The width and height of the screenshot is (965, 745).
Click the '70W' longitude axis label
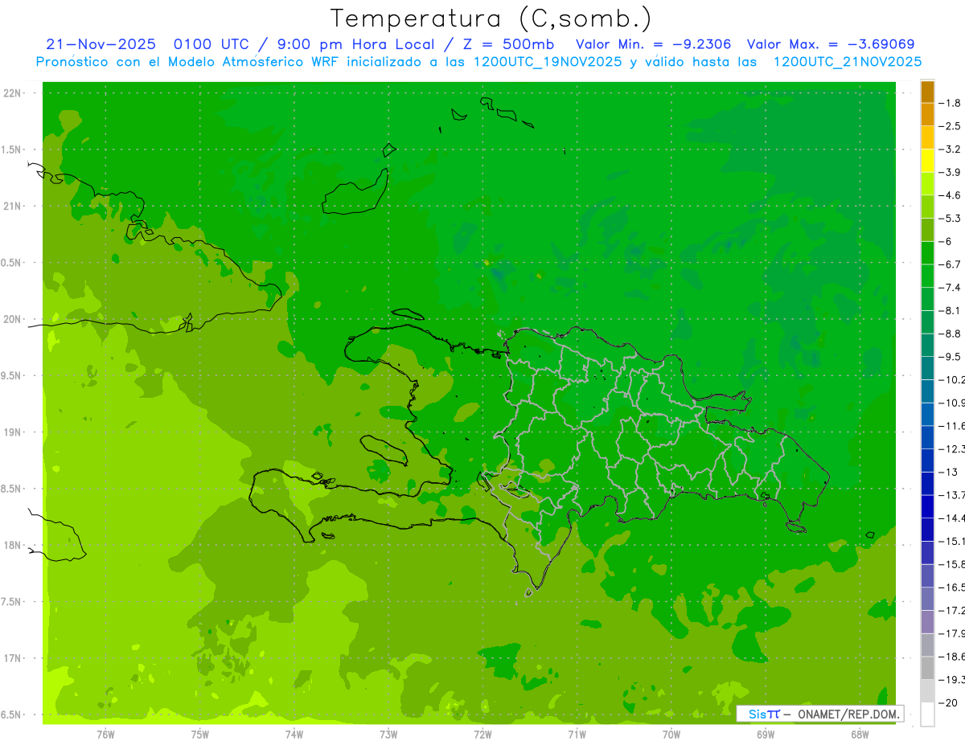click(x=671, y=735)
